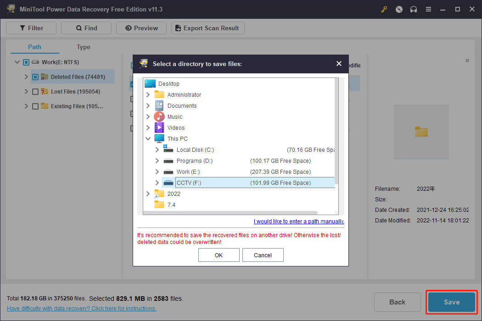Expand Local Disk (C:) in dialog
Image resolution: width=482 pixels, height=321 pixels.
(157, 149)
